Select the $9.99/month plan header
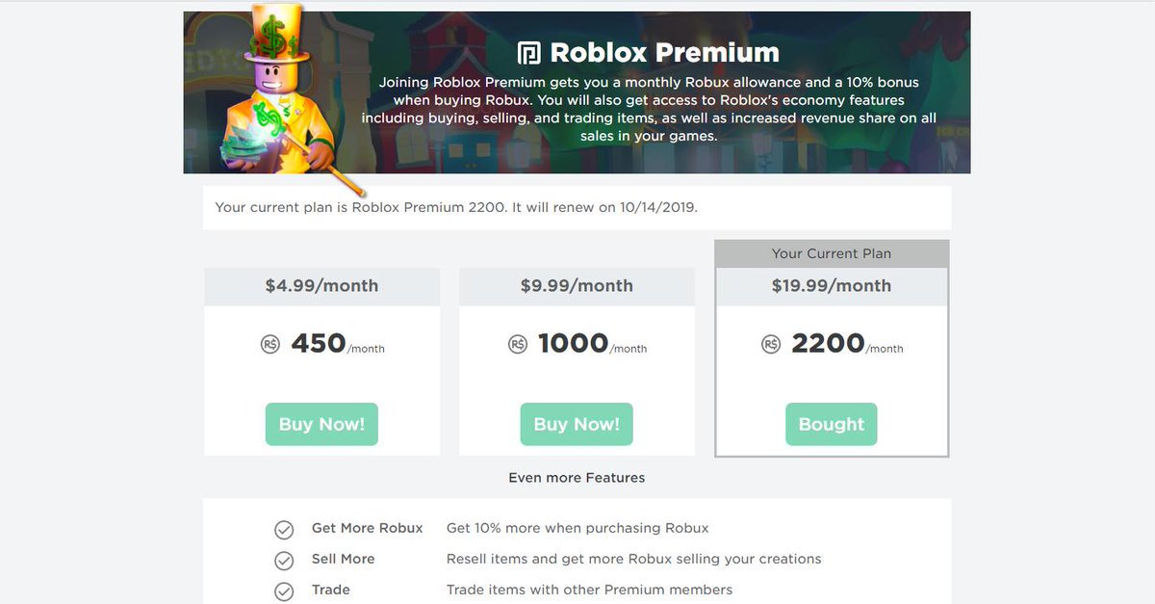Image resolution: width=1155 pixels, height=604 pixels. click(x=577, y=286)
